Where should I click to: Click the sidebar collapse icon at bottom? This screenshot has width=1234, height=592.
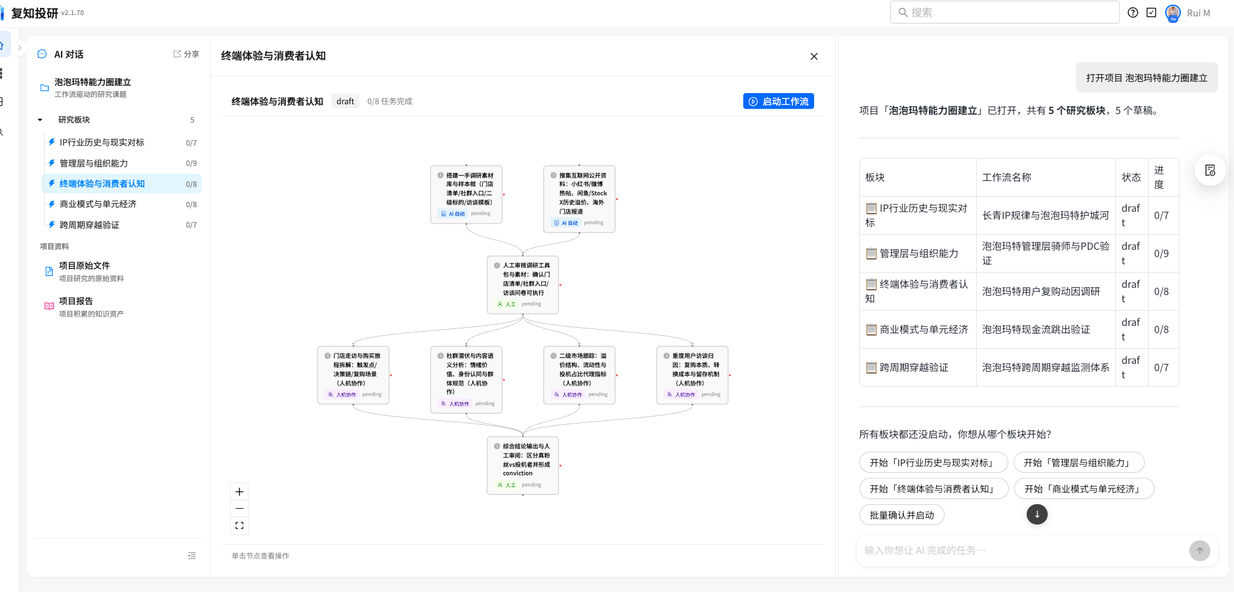192,556
